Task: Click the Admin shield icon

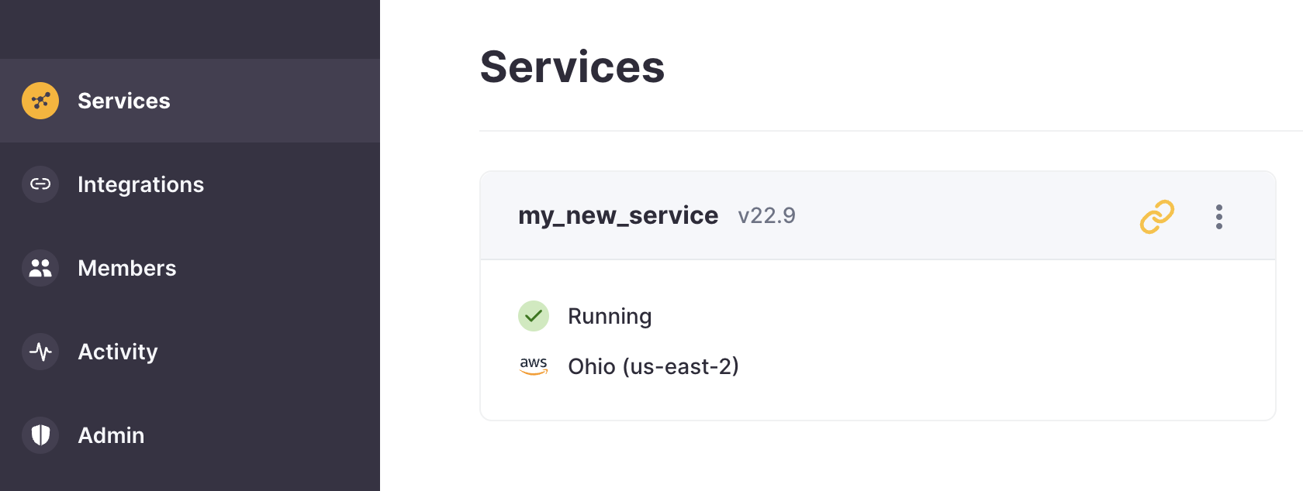Action: click(40, 435)
